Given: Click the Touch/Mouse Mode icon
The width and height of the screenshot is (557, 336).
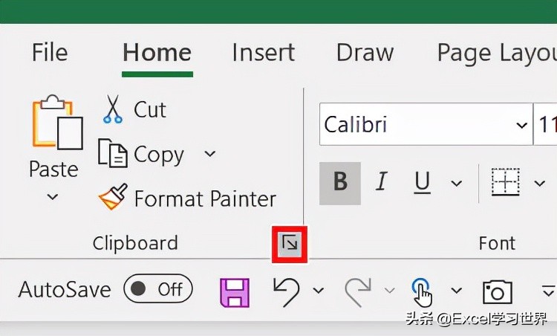Looking at the screenshot, I should [422, 291].
